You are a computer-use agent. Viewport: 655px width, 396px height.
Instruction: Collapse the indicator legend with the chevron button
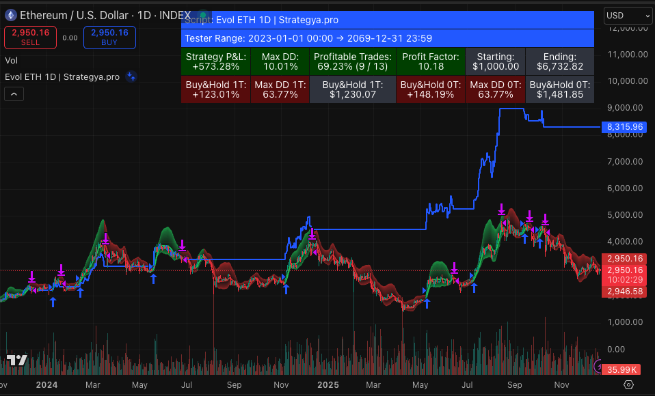tap(14, 94)
